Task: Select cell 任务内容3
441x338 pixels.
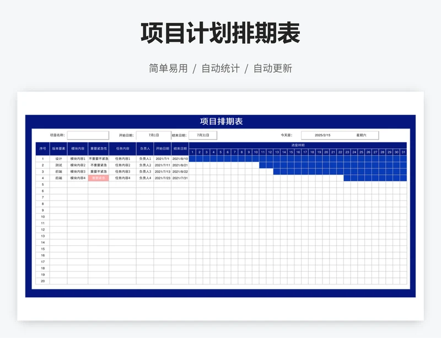Action: [122, 171]
